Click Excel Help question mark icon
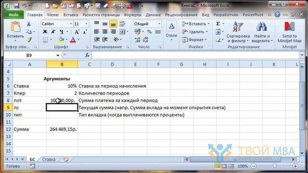 (x=277, y=14)
